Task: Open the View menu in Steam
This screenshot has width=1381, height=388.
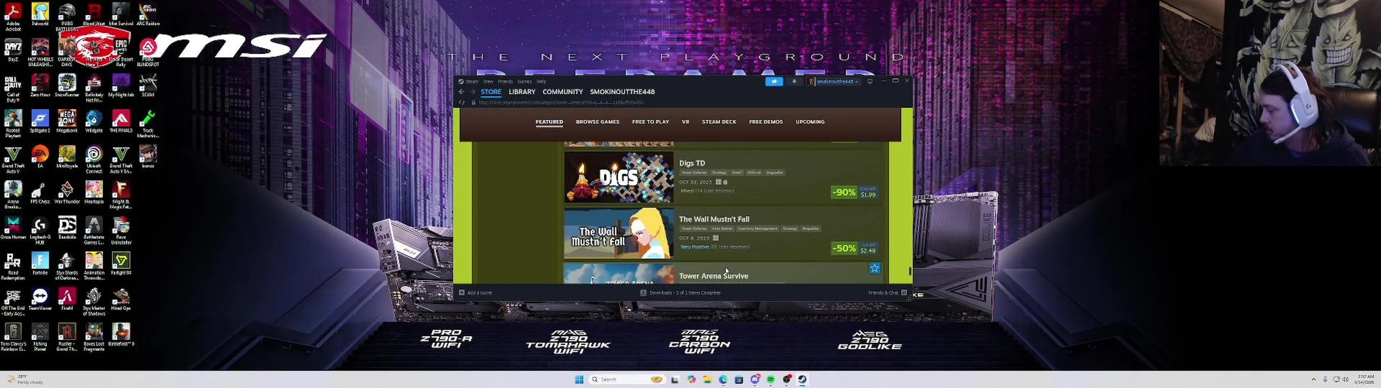Action: (488, 81)
